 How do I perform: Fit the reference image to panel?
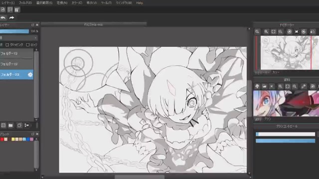coord(288,87)
